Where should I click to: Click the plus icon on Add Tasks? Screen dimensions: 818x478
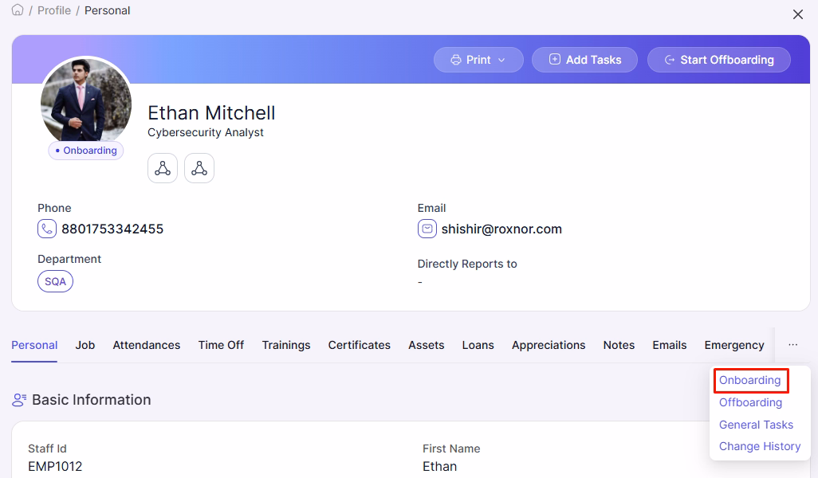(x=553, y=59)
